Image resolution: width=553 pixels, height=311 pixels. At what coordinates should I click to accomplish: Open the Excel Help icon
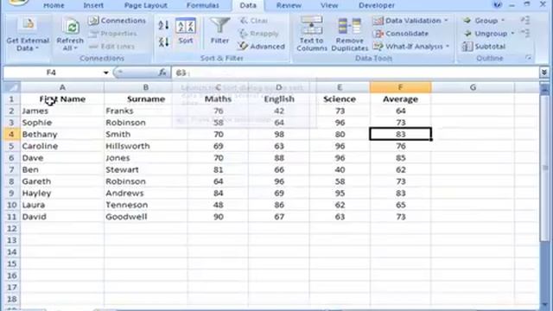tap(498, 4)
